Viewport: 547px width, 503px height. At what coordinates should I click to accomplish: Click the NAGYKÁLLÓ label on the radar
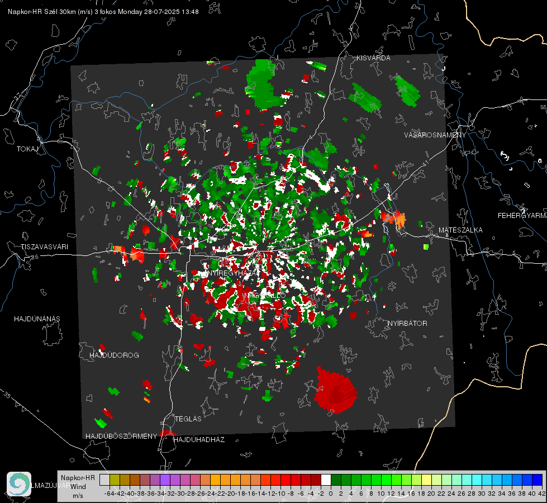click(x=265, y=295)
